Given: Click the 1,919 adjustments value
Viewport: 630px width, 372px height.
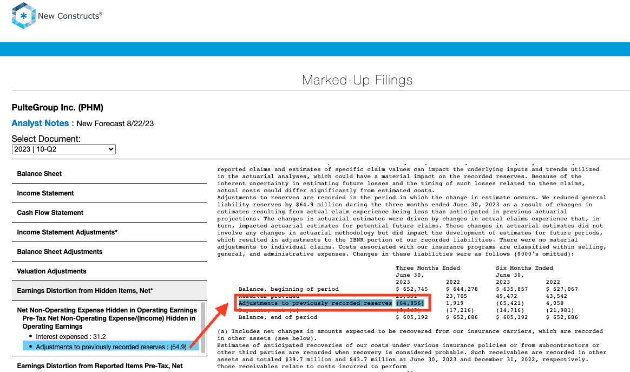Looking at the screenshot, I should click(x=455, y=303).
